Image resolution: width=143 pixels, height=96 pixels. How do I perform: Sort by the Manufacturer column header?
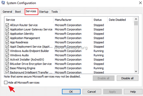click(73, 20)
